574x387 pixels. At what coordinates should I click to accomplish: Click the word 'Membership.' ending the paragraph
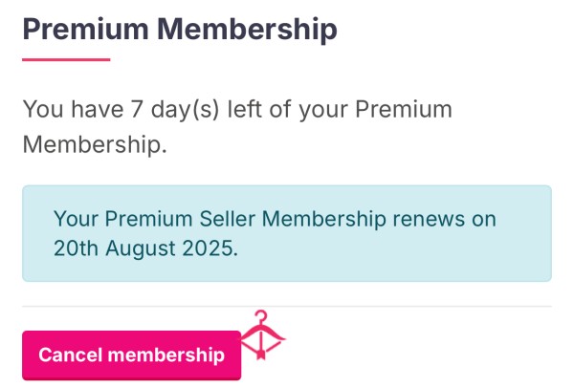(x=95, y=144)
